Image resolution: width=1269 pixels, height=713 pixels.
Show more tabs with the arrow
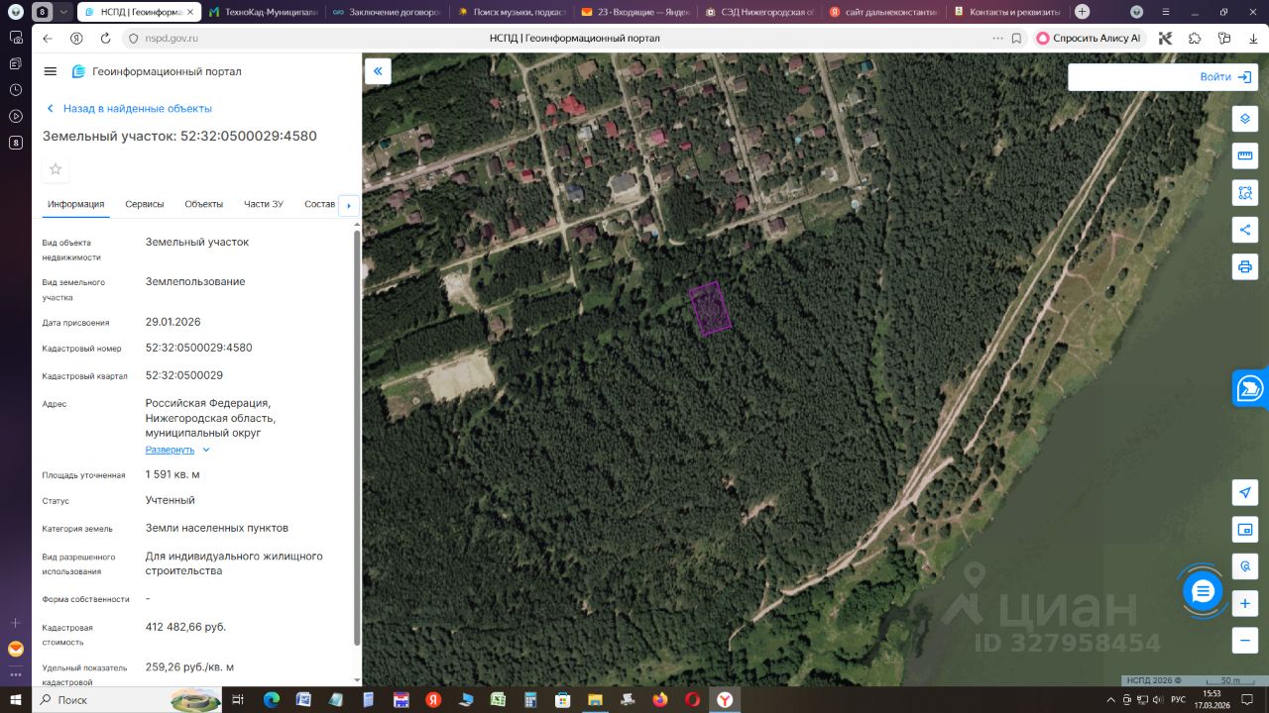(349, 205)
